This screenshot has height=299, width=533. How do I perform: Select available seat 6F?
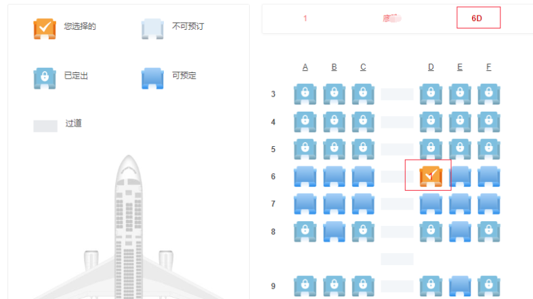pos(489,176)
